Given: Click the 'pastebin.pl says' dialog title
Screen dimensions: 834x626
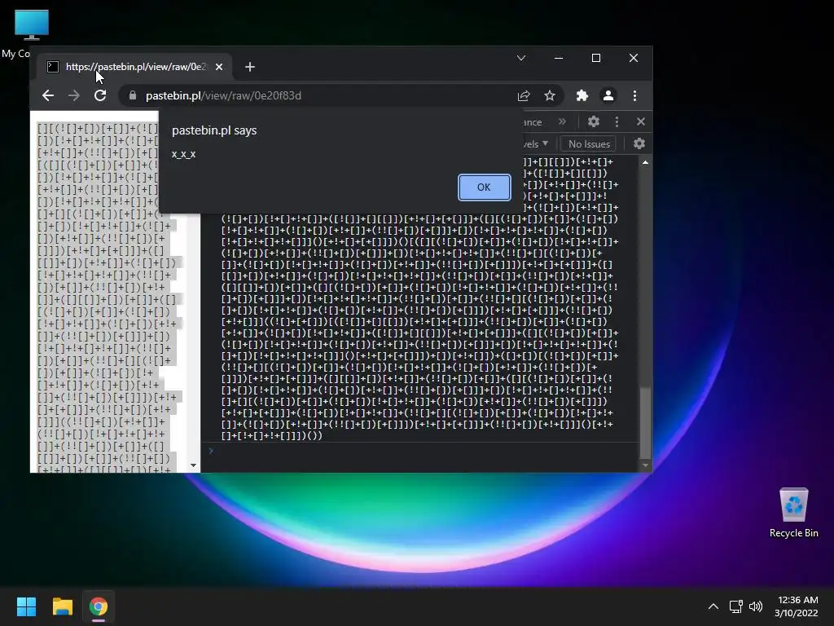Looking at the screenshot, I should (214, 130).
